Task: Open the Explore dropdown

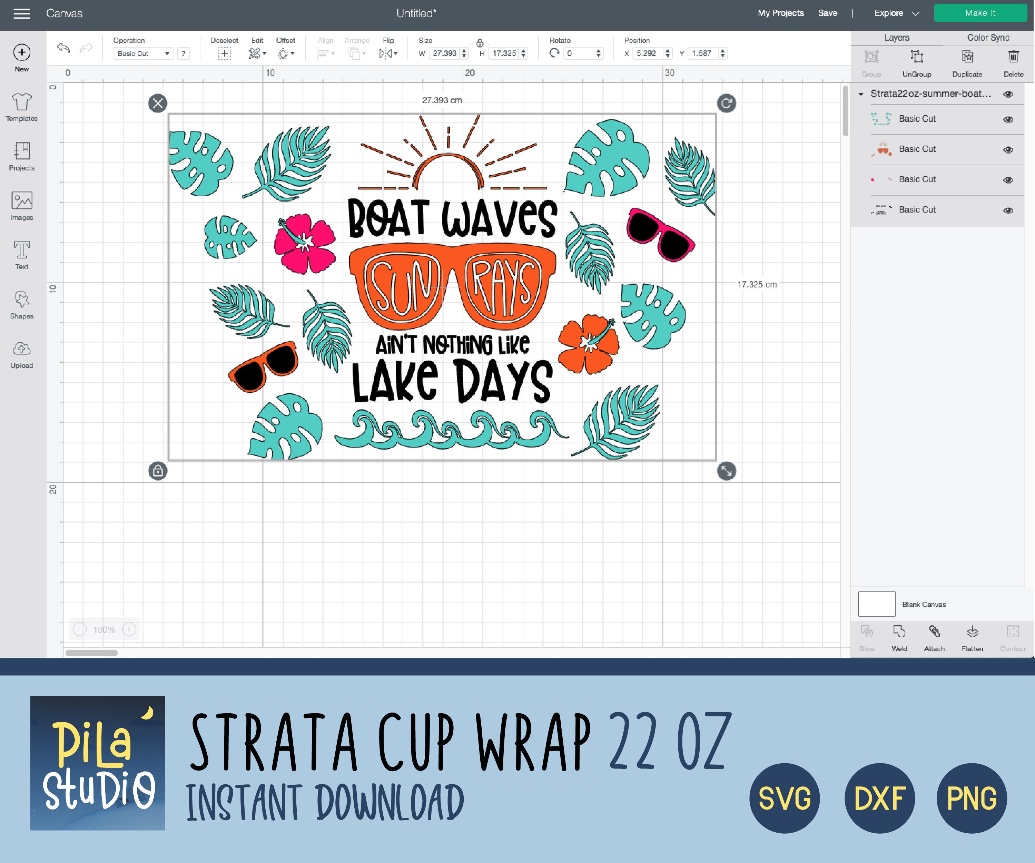Action: tap(896, 13)
